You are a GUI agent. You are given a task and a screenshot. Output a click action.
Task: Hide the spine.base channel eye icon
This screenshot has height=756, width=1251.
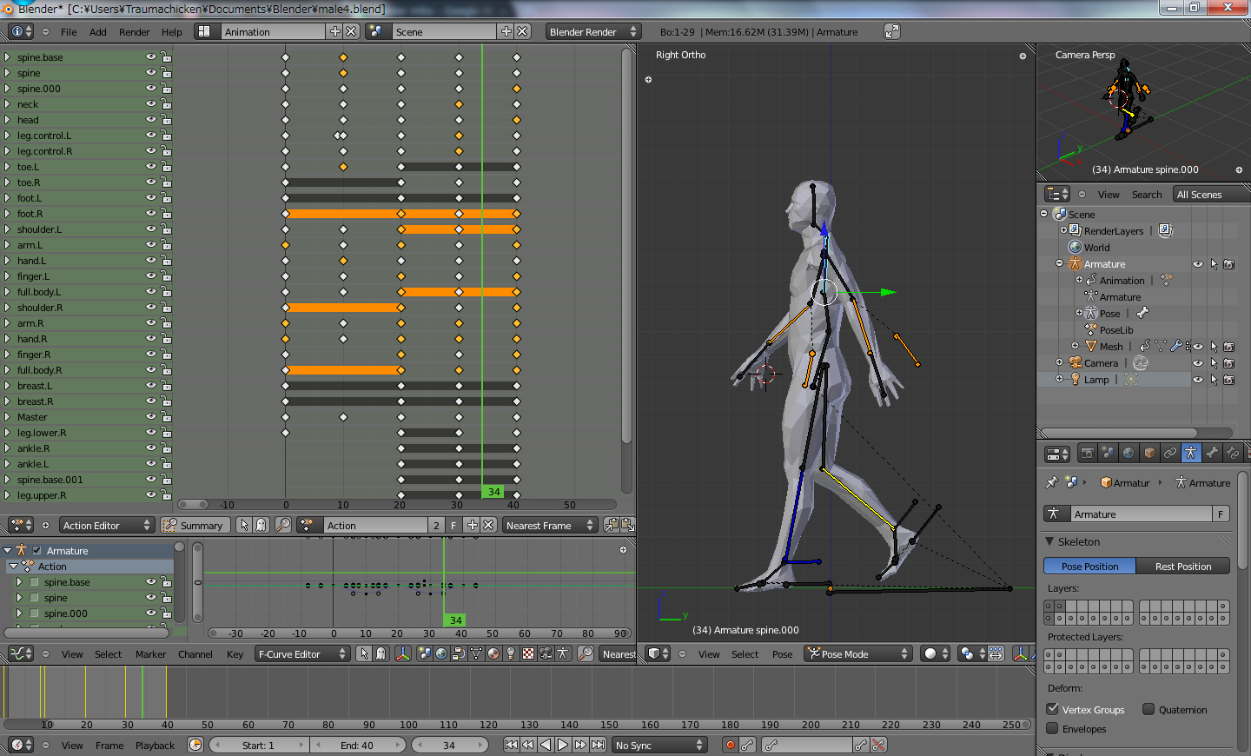151,57
